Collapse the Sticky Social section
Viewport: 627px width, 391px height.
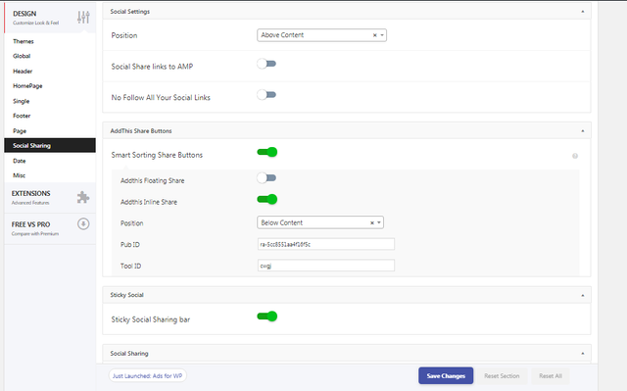tap(583, 295)
